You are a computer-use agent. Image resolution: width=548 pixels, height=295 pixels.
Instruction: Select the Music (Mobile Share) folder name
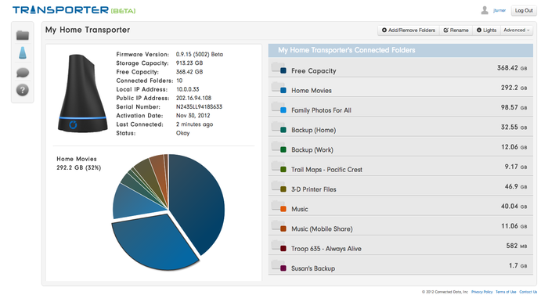pyautogui.click(x=322, y=229)
